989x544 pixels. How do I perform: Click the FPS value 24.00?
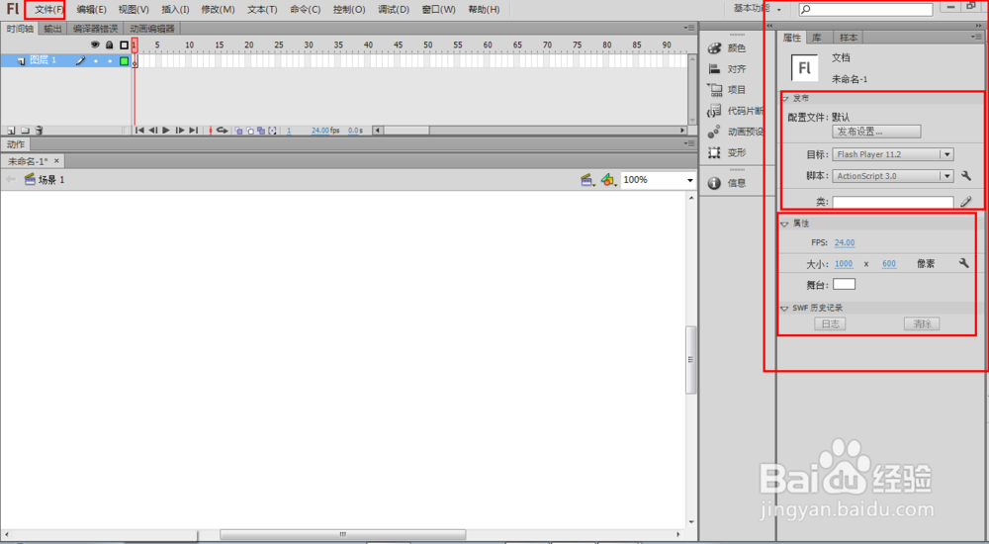845,243
